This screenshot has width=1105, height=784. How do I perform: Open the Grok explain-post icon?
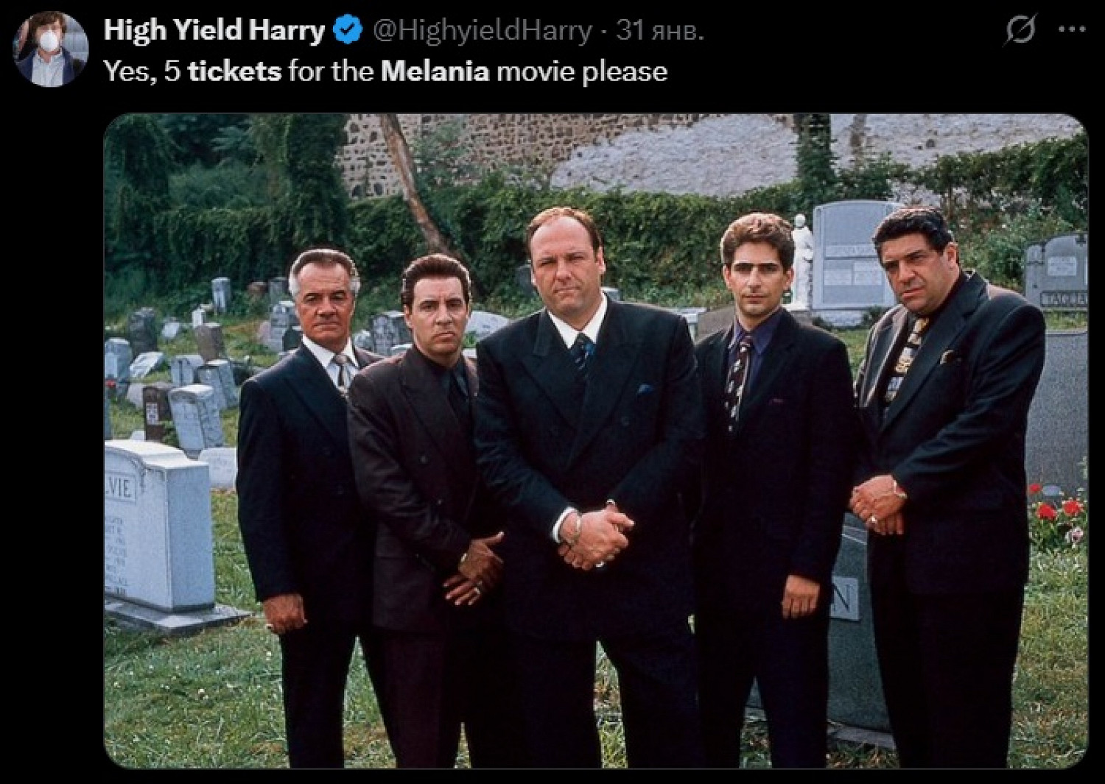[1021, 30]
